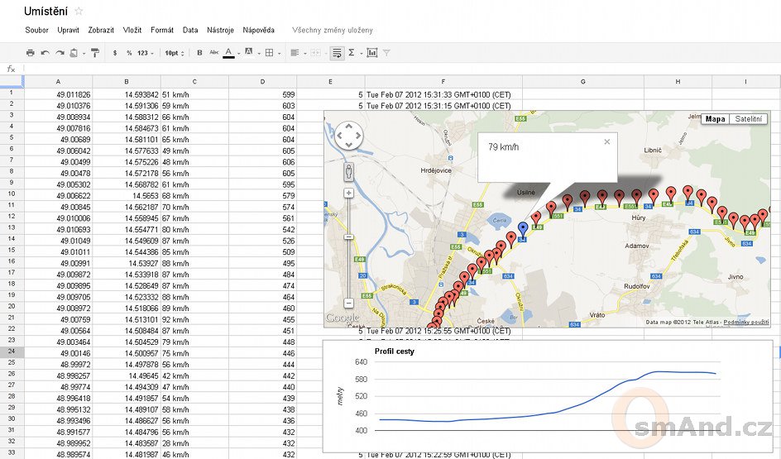Click the merge cells icon
Viewport: 781px width, 459px height.
(314, 53)
